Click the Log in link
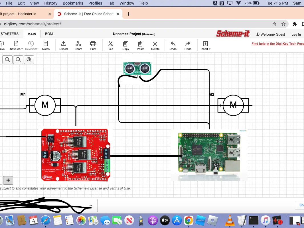This screenshot has width=304, height=228. 296,34
